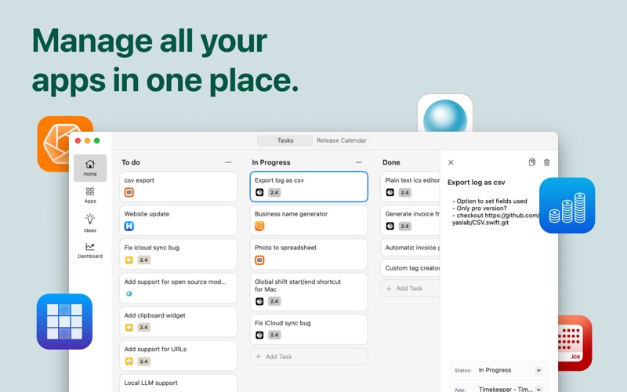Switch to the Release Calendar tab
This screenshot has height=392, width=627.
click(342, 140)
